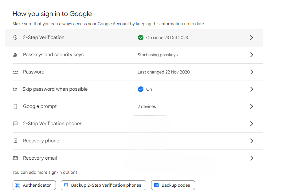This screenshot has width=282, height=195.
Task: Open the Passkeys and security keys label
Action: [53, 55]
